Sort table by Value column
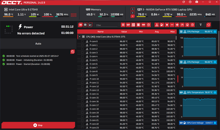 point(124,32)
